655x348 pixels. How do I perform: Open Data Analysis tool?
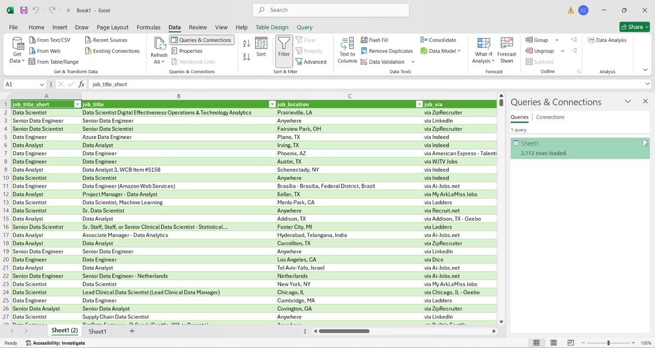[x=607, y=40]
